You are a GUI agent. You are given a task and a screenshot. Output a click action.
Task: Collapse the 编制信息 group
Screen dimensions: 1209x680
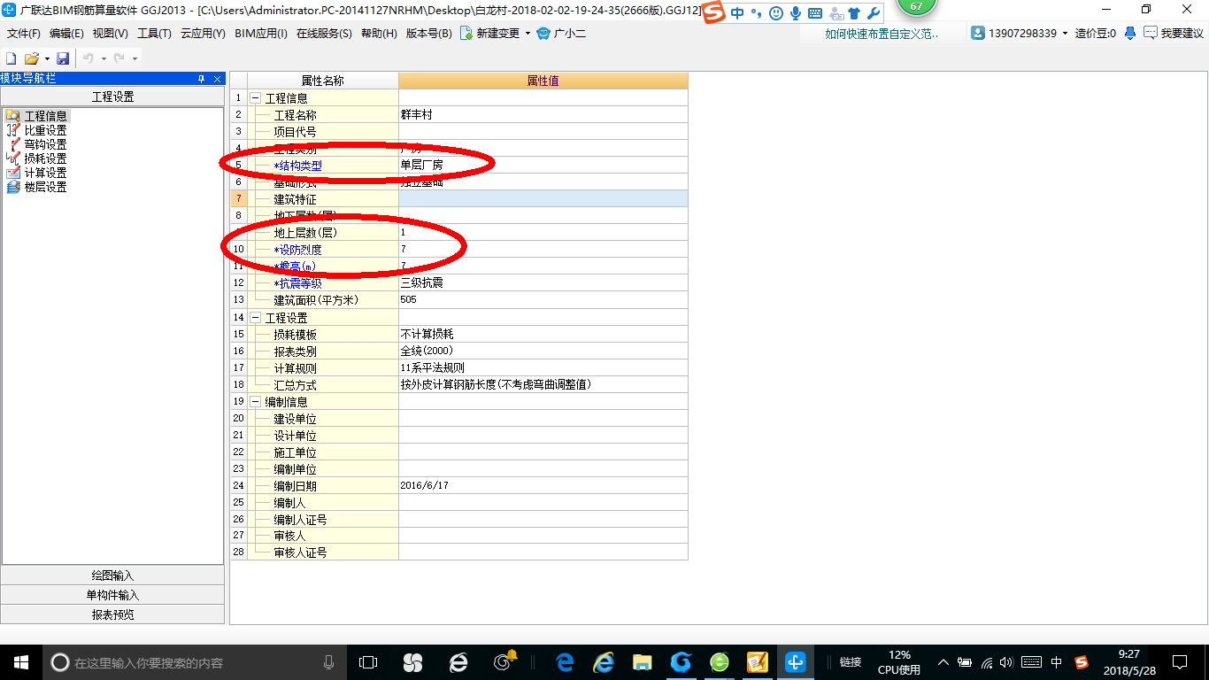(x=256, y=401)
